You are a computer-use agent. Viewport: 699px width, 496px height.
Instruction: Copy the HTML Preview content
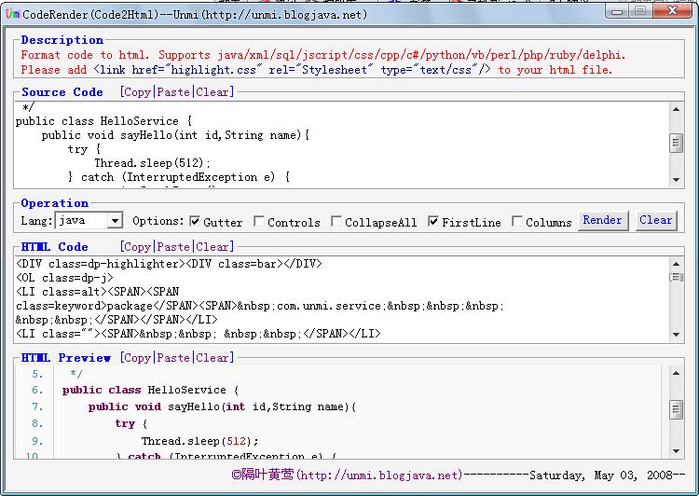pyautogui.click(x=137, y=358)
